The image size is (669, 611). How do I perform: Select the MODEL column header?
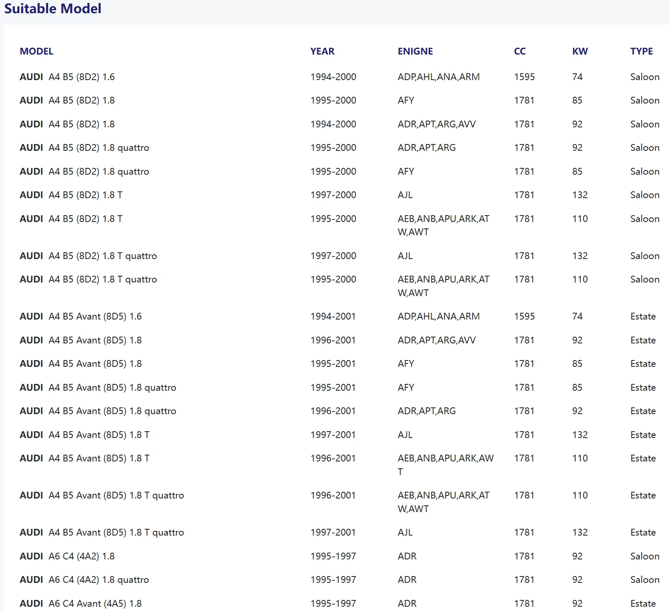(x=37, y=52)
